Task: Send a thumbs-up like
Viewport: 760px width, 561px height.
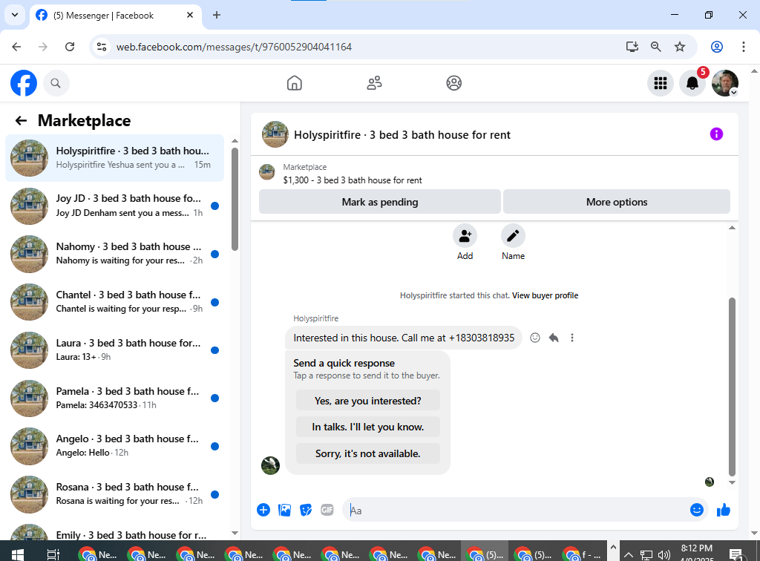Action: coord(723,510)
